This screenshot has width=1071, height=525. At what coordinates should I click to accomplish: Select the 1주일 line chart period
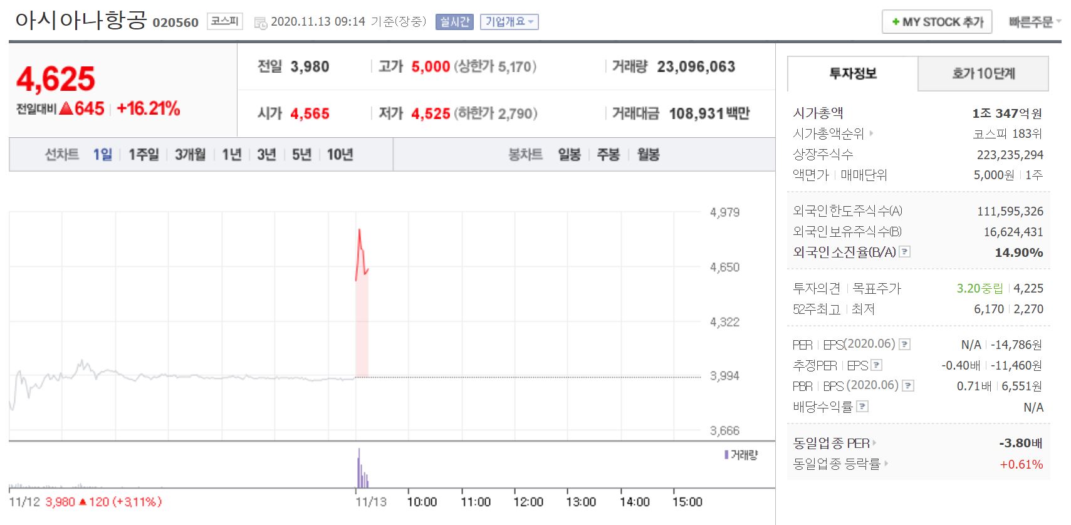pos(144,154)
